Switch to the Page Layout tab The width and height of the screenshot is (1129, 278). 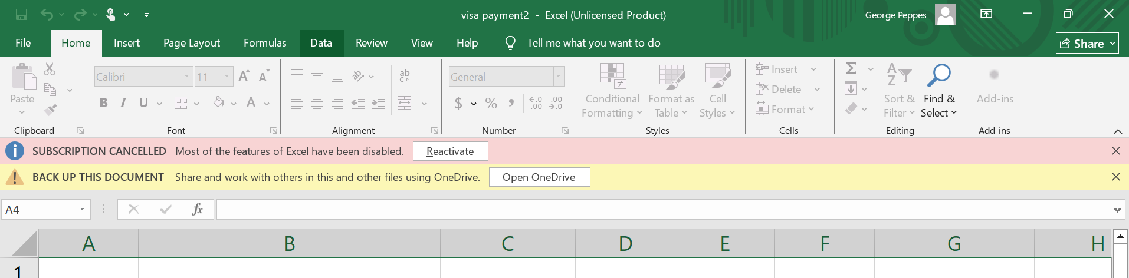click(x=192, y=43)
